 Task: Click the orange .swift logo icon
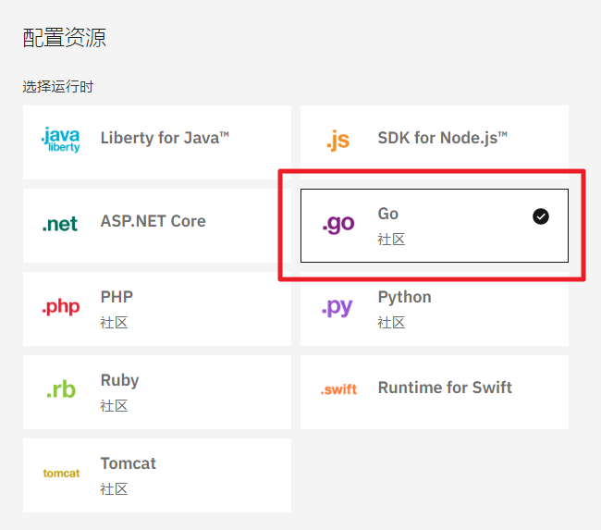pyautogui.click(x=338, y=389)
